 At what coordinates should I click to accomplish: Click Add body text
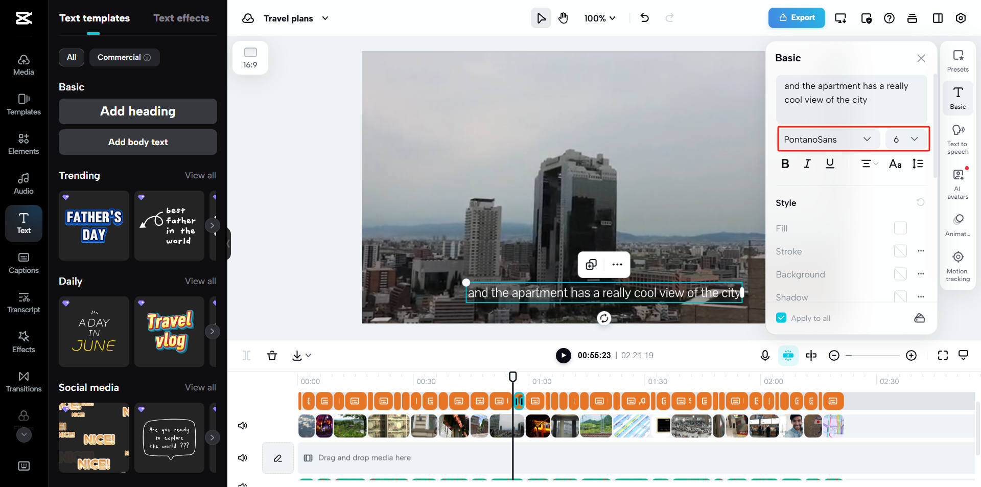pyautogui.click(x=138, y=142)
